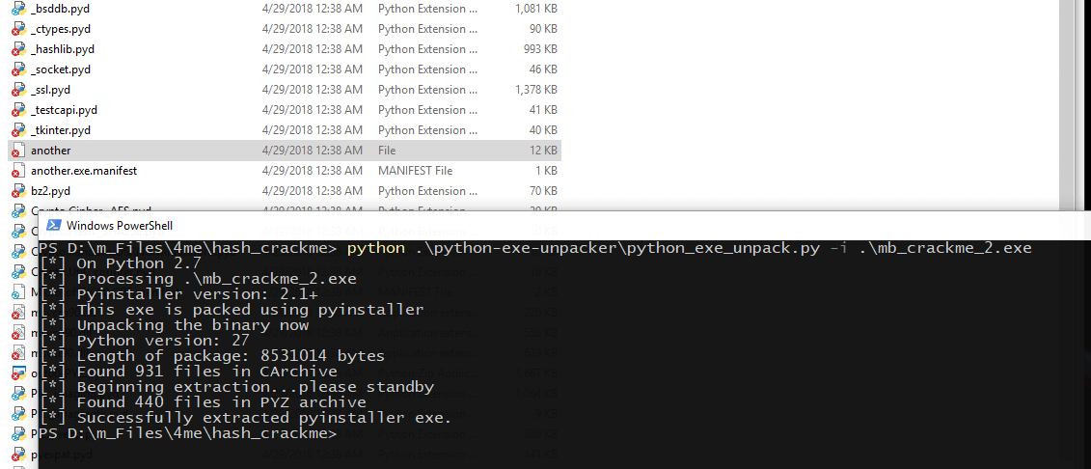The image size is (1091, 469).
Task: Click the '[*] On Python 2.7' output line
Action: coord(122,263)
